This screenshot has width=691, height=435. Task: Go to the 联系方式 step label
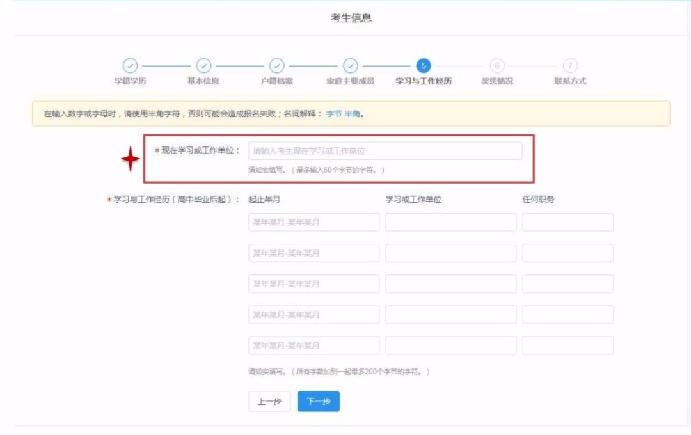coord(570,81)
